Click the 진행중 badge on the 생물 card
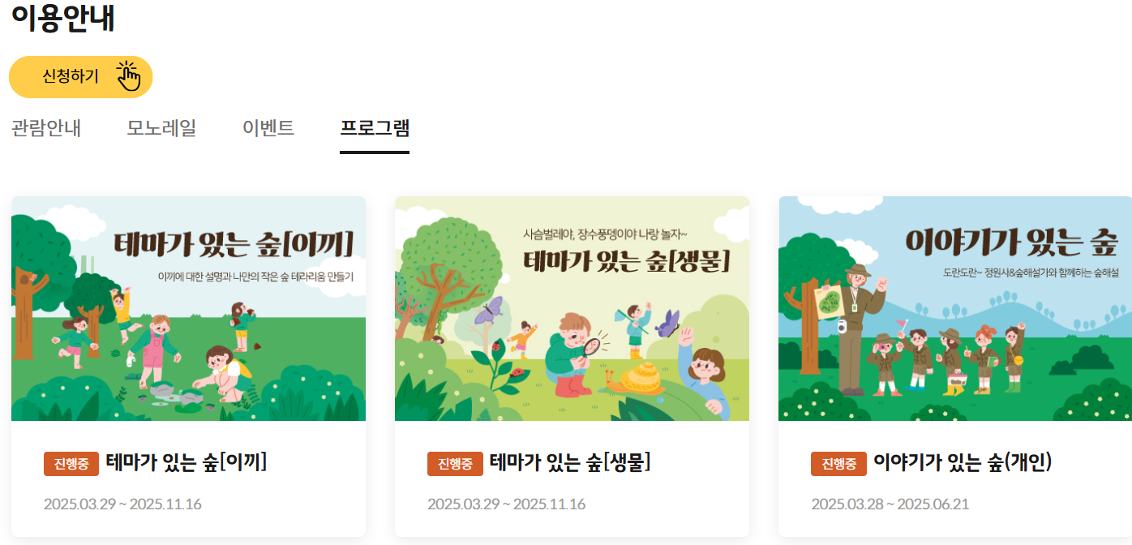 click(x=455, y=464)
